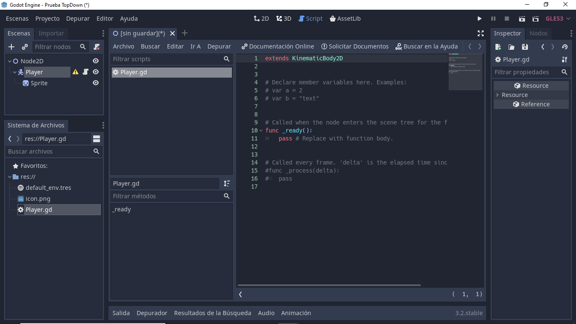Click the Filtrar scripts input field
Image resolution: width=576 pixels, height=324 pixels.
pos(171,59)
